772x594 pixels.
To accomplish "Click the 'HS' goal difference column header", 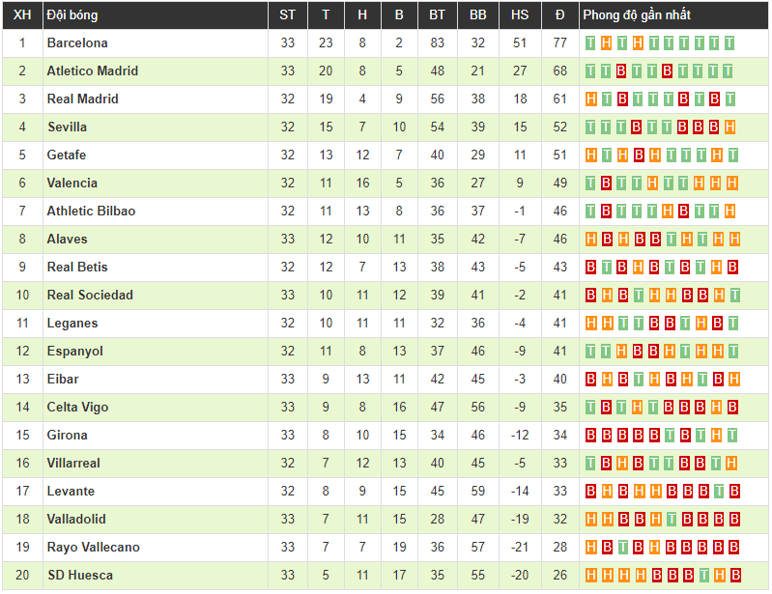I will pyautogui.click(x=520, y=15).
